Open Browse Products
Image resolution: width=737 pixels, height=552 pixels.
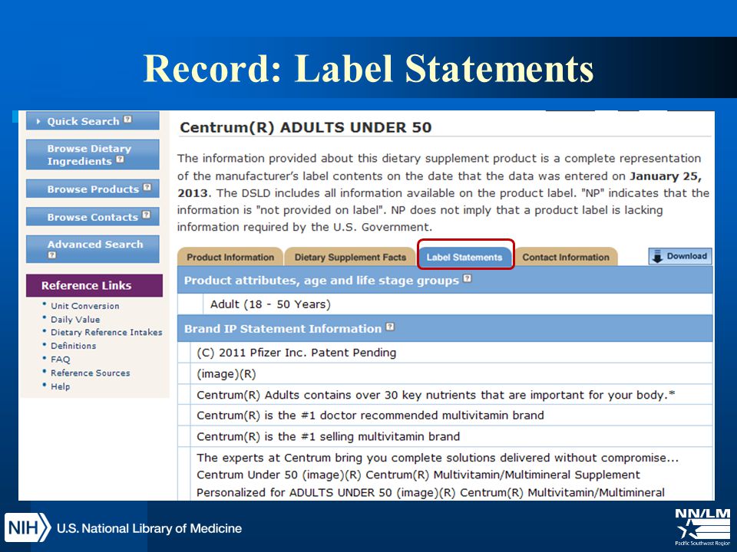93,189
